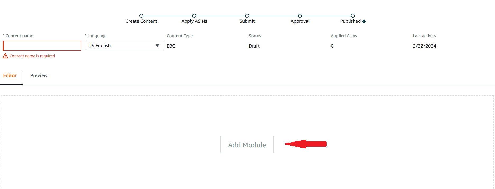This screenshot has height=189, width=495.
Task: Click the Approval step label
Action: click(300, 21)
